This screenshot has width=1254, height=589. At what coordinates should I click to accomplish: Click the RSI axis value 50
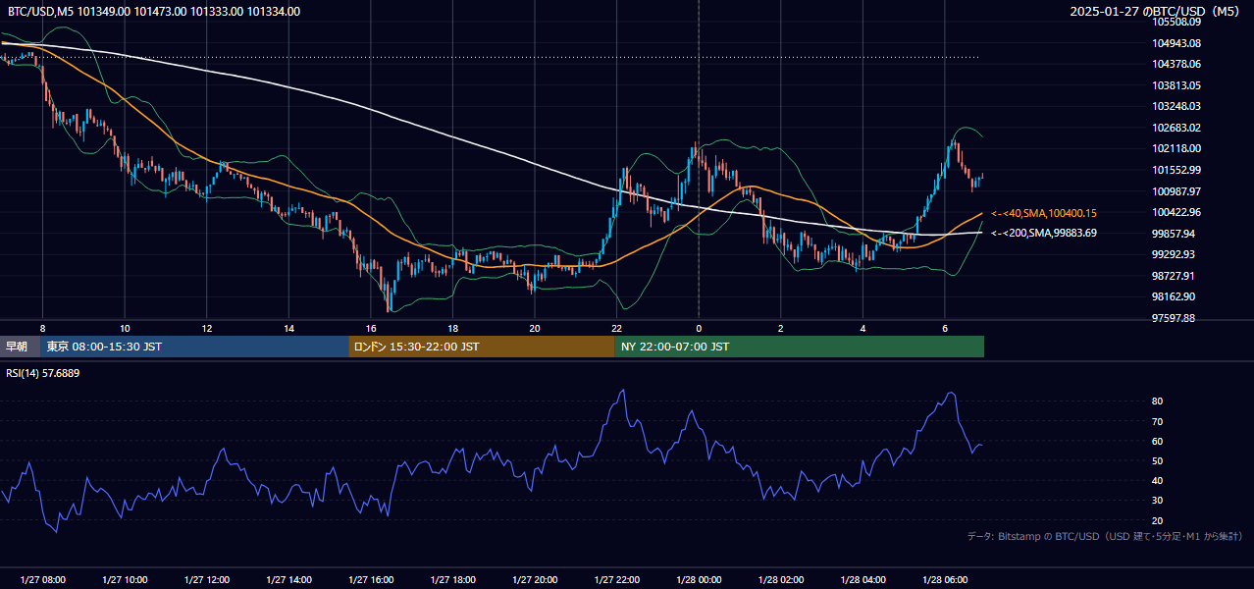(x=1157, y=460)
